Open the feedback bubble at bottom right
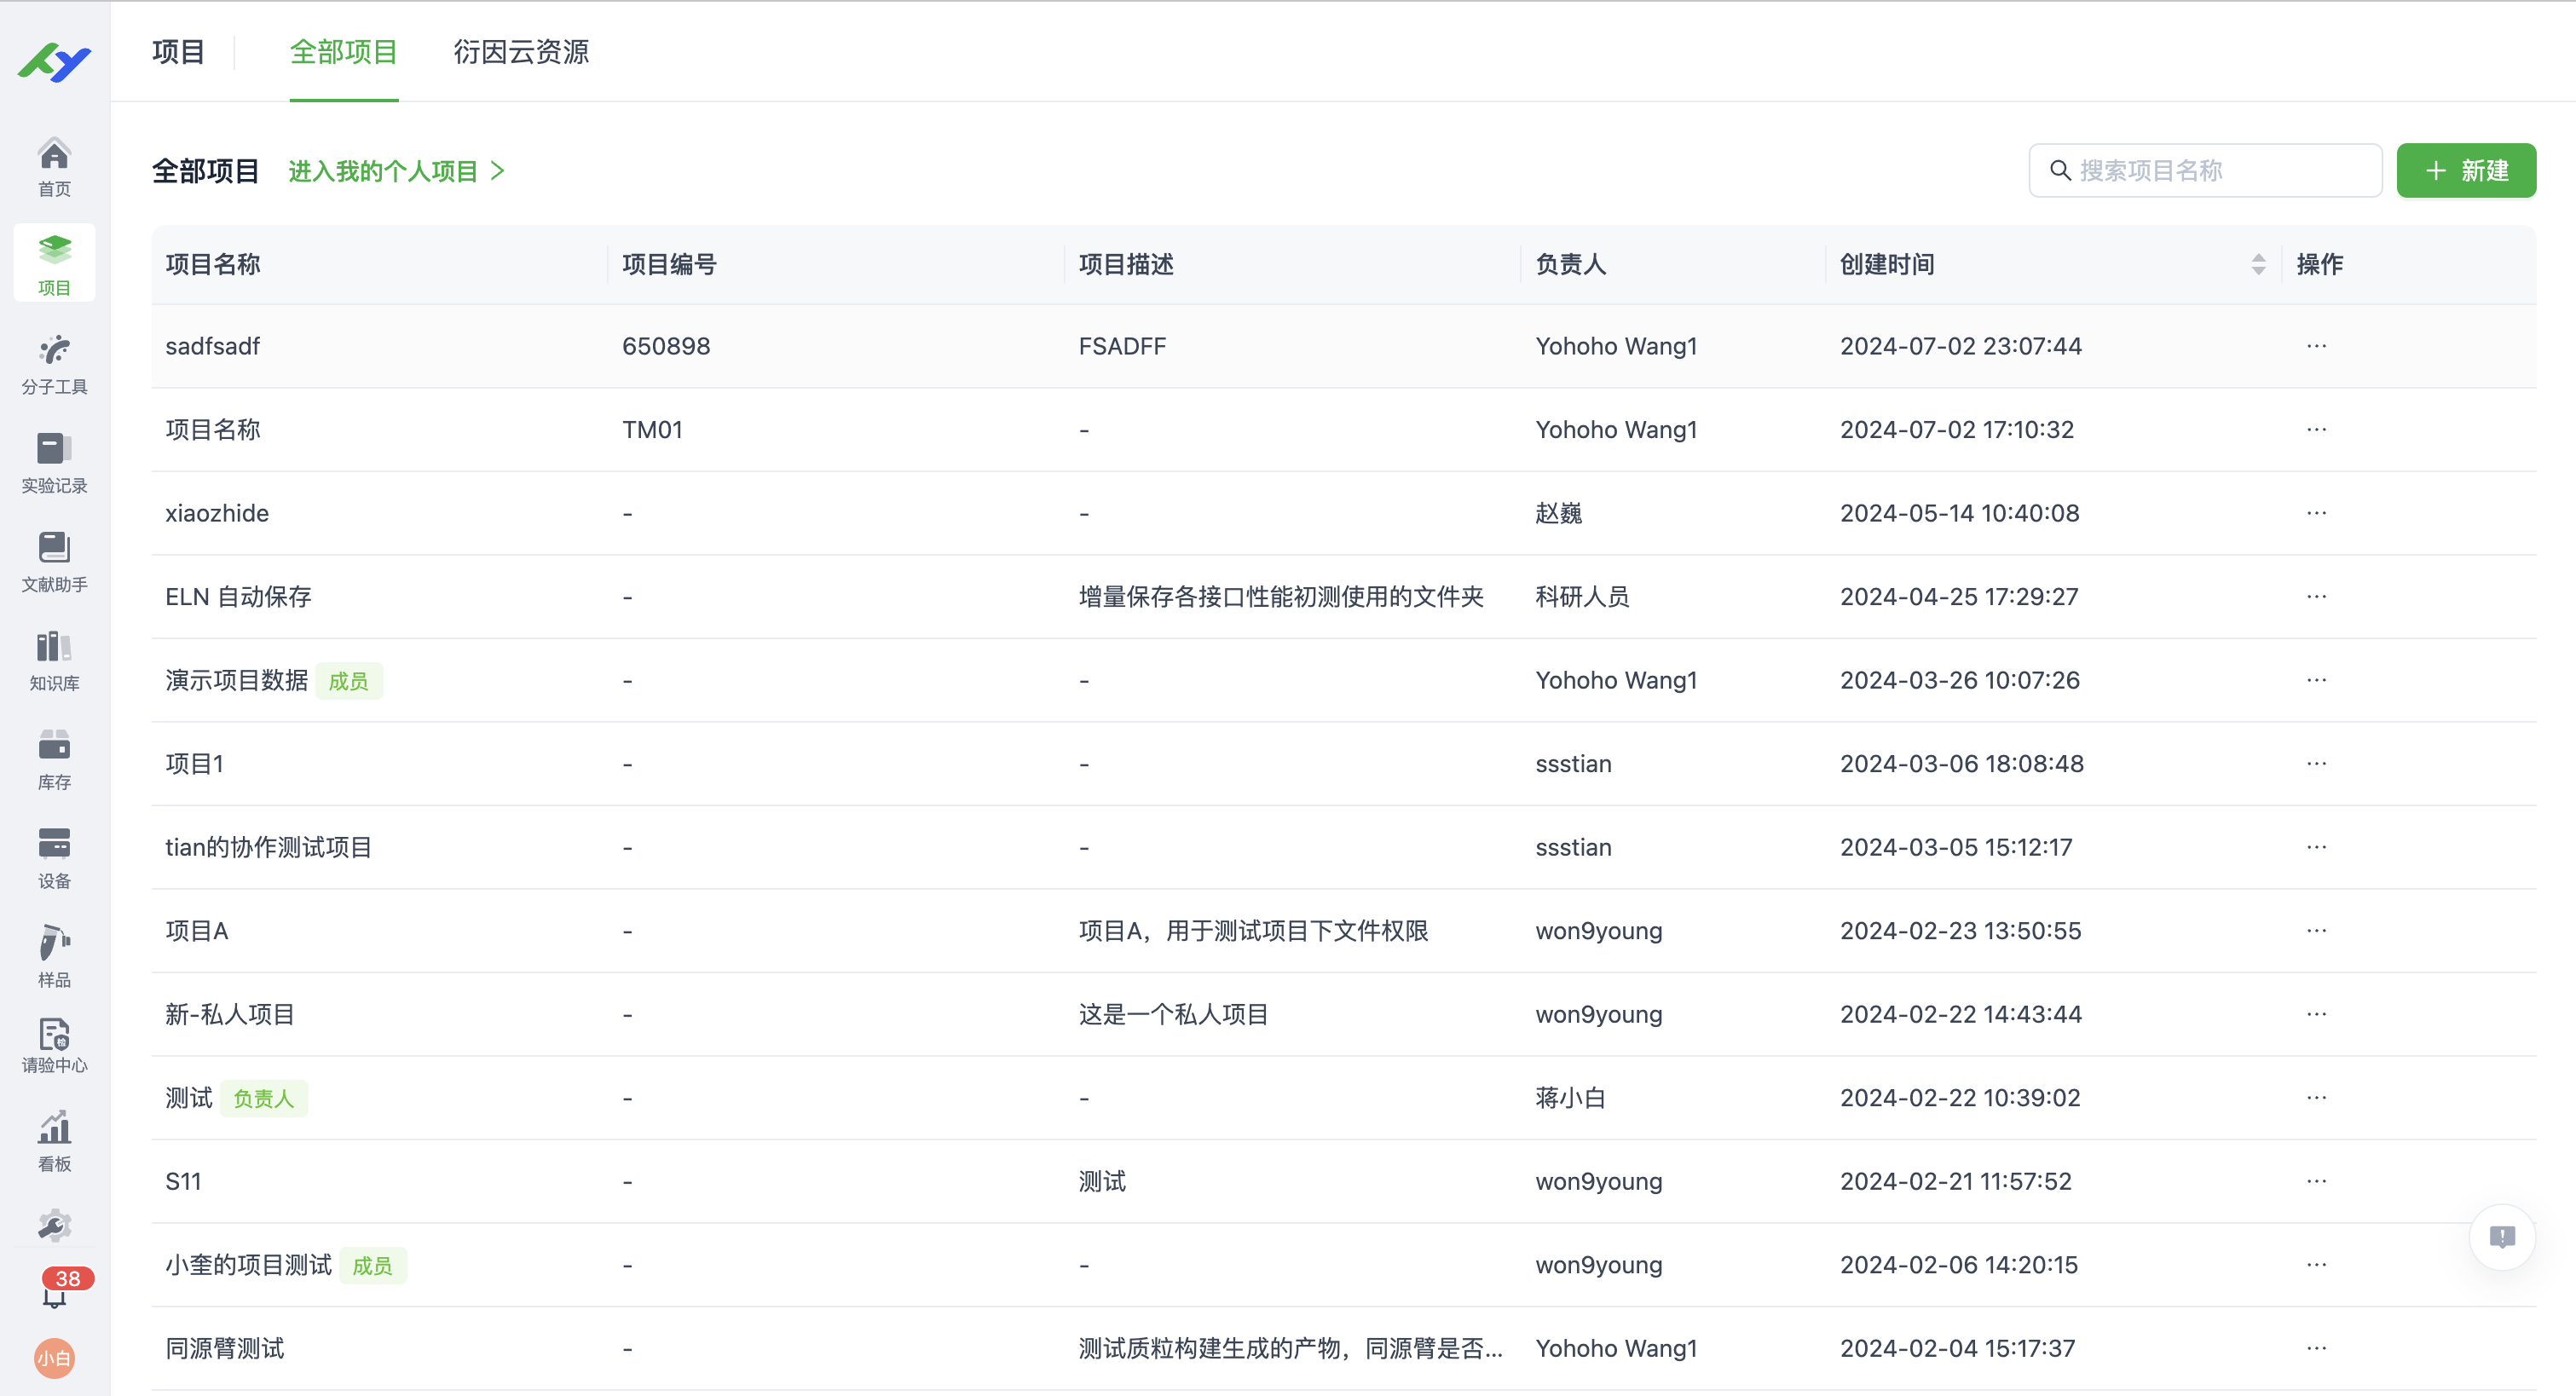 click(2502, 1237)
